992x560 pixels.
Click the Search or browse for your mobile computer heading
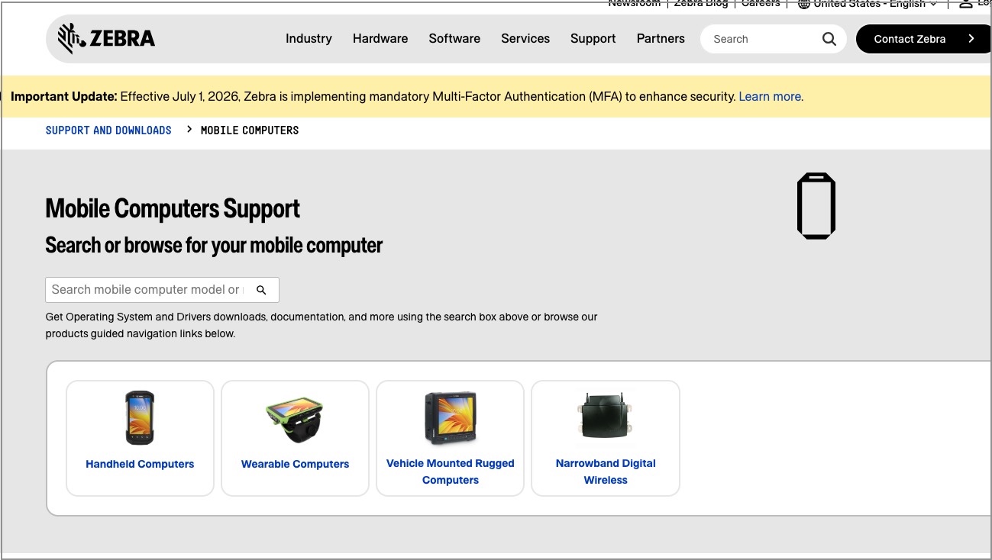pyautogui.click(x=214, y=245)
